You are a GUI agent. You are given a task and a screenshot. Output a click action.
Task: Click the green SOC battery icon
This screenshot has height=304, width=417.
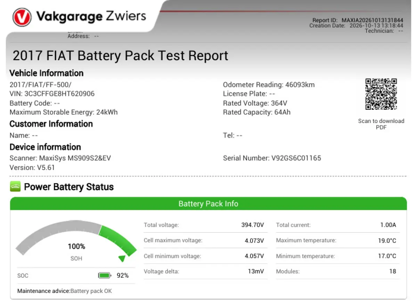[105, 276]
